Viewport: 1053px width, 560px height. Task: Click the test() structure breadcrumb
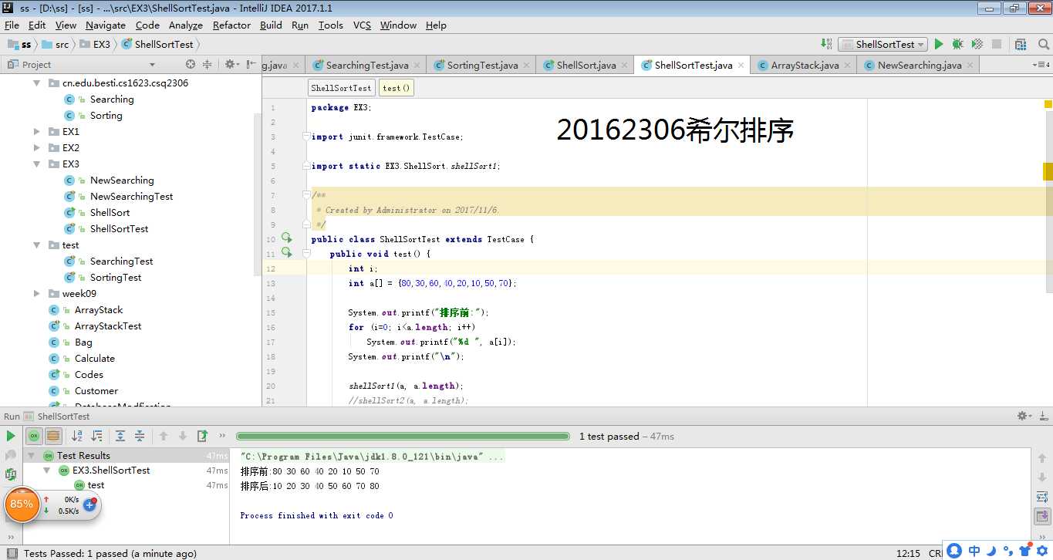pyautogui.click(x=397, y=88)
